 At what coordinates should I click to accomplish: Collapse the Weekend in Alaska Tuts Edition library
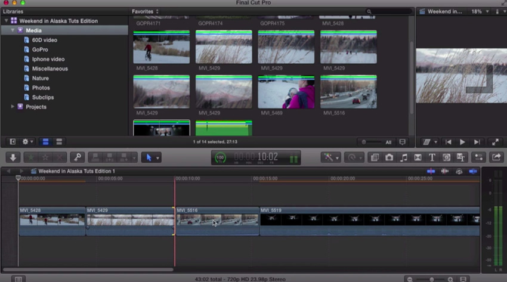pos(6,21)
